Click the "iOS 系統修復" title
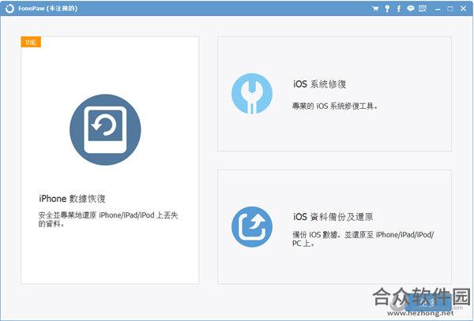474x321 pixels. tap(319, 84)
